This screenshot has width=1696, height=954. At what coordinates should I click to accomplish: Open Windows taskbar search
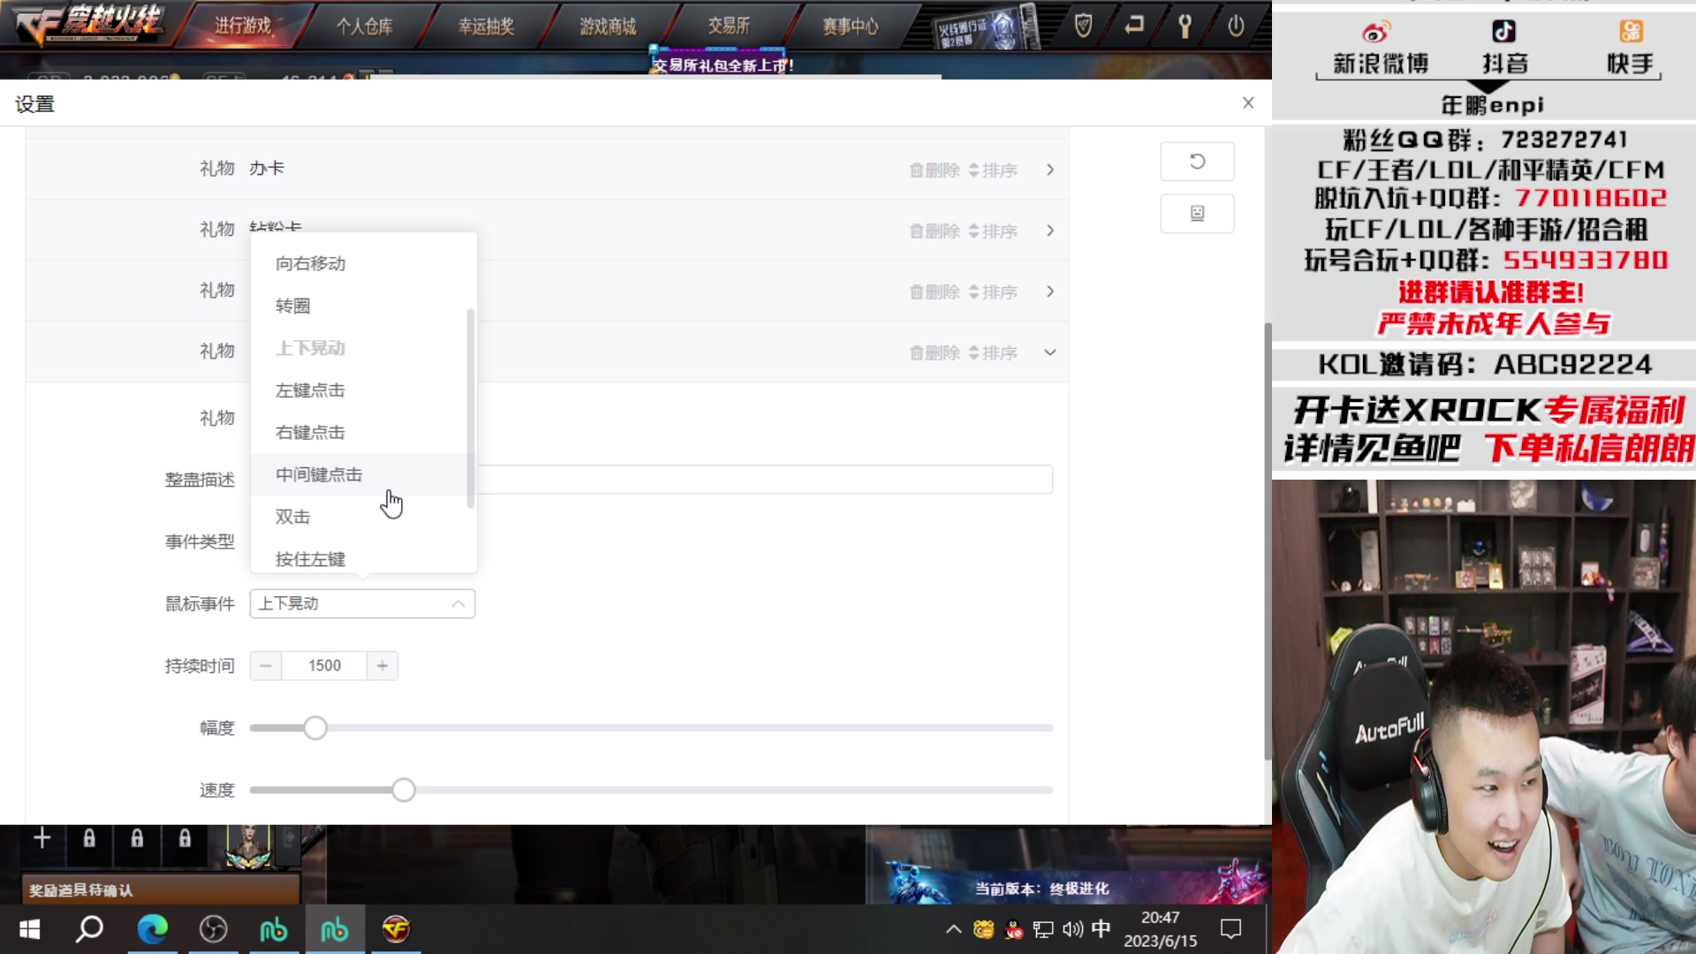click(x=89, y=929)
